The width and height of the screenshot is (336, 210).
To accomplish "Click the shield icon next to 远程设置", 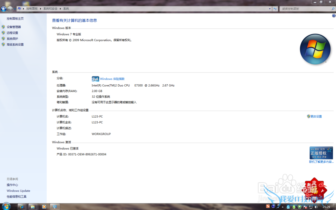I will (x=3, y=33).
